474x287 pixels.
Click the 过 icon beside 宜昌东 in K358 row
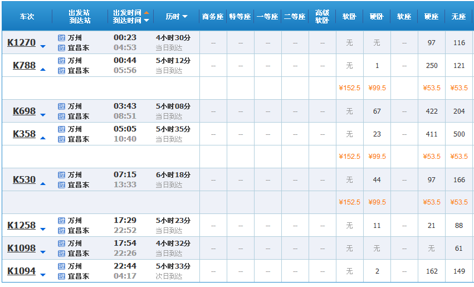[x=61, y=139]
